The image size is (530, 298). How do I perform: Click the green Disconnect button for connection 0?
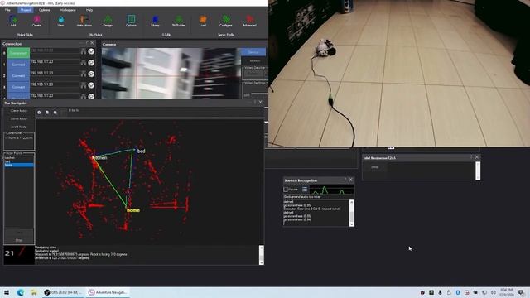[x=18, y=53]
